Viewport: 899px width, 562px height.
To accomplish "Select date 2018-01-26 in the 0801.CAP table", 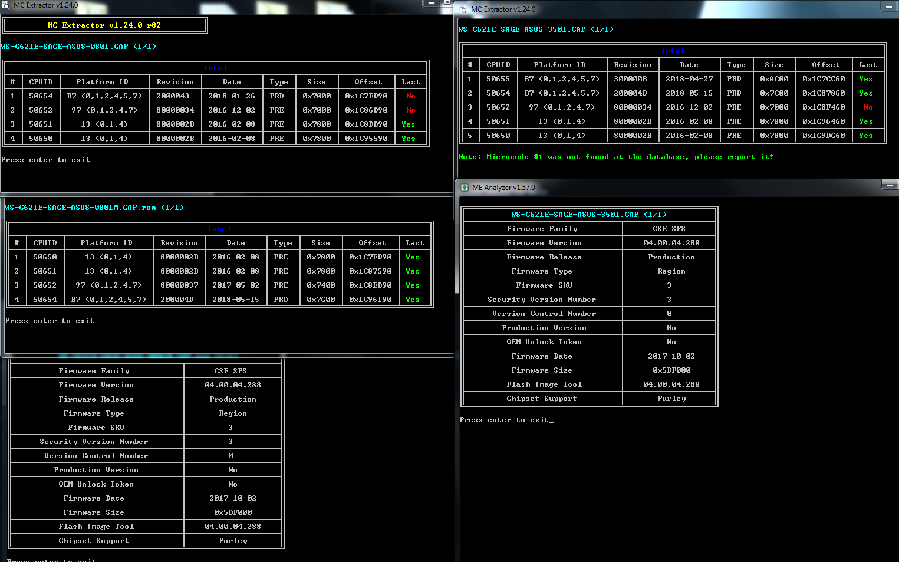I will pos(232,96).
